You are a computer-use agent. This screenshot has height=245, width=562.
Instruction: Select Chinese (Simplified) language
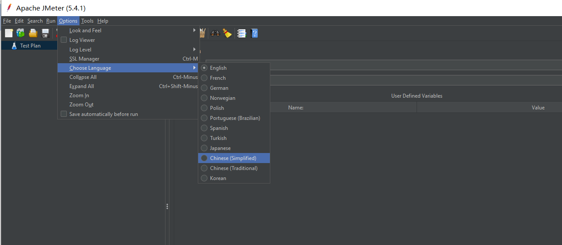click(x=234, y=158)
